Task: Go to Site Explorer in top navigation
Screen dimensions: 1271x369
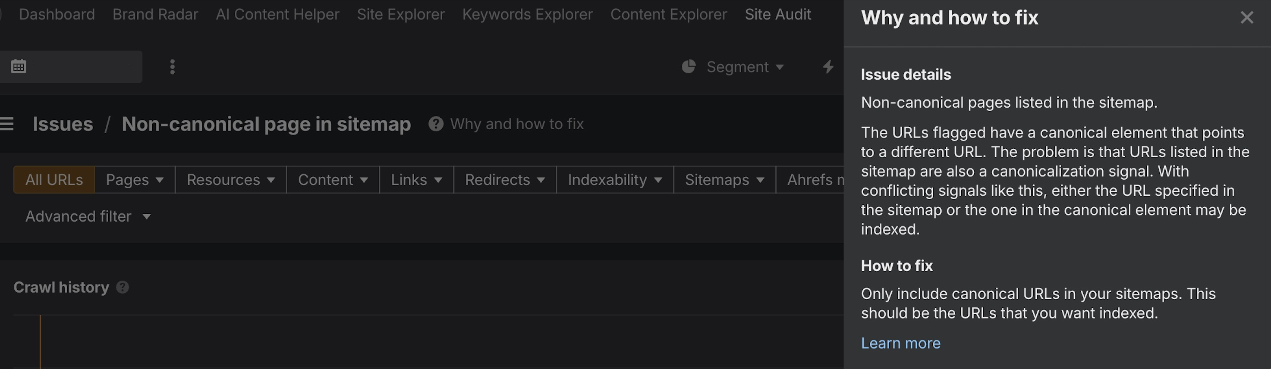Action: click(x=401, y=14)
